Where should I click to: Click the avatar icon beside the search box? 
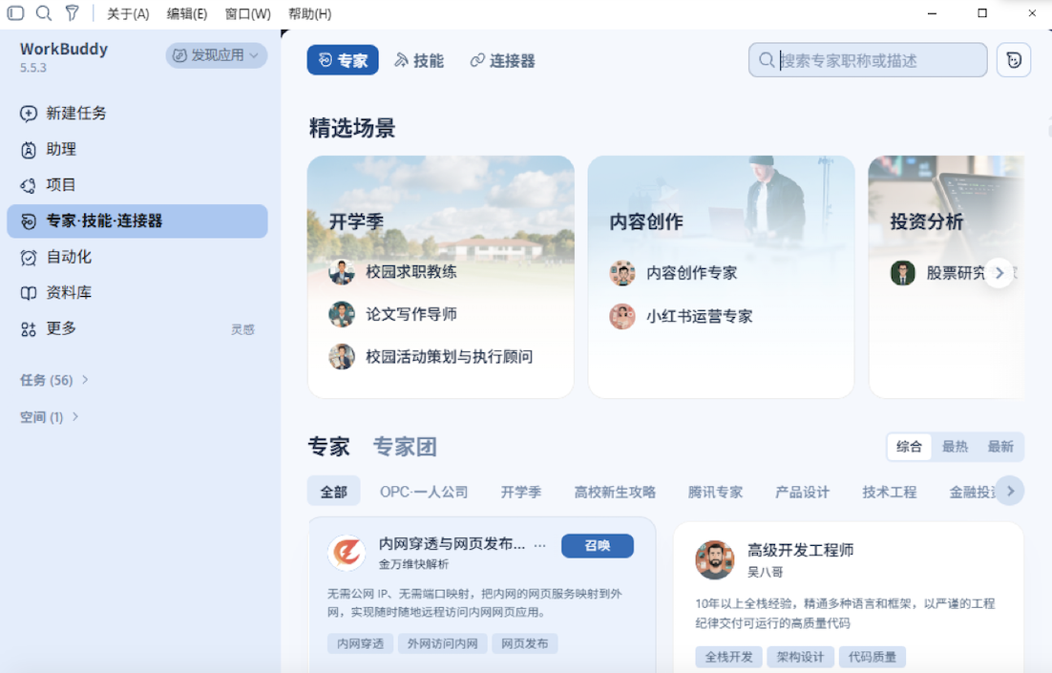1013,60
